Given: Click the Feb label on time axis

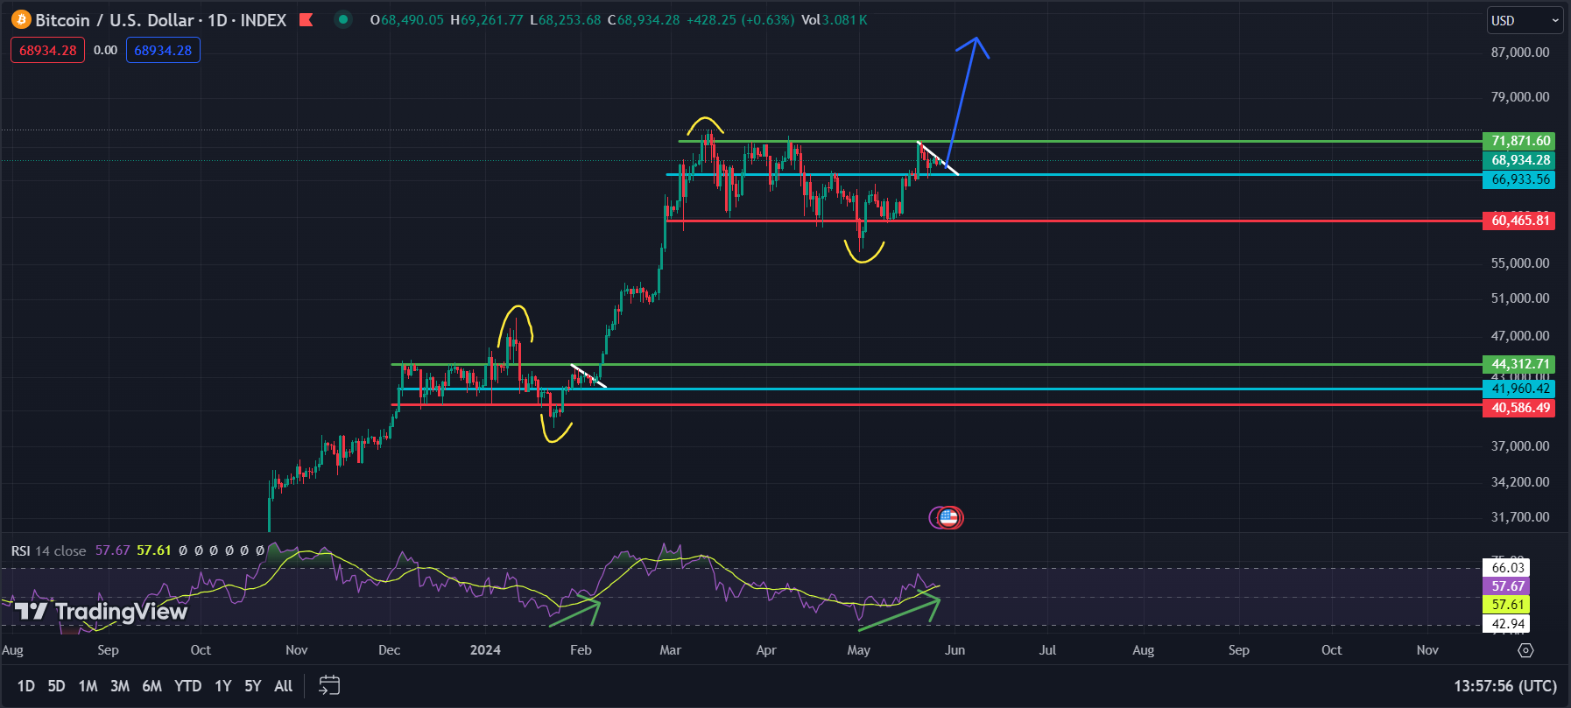Looking at the screenshot, I should (x=581, y=650).
